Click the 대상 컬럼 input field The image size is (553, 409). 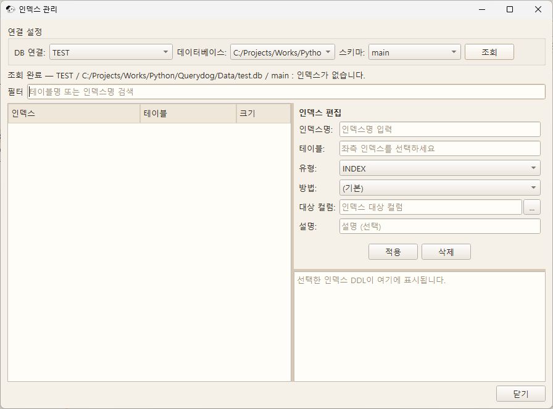coord(431,207)
